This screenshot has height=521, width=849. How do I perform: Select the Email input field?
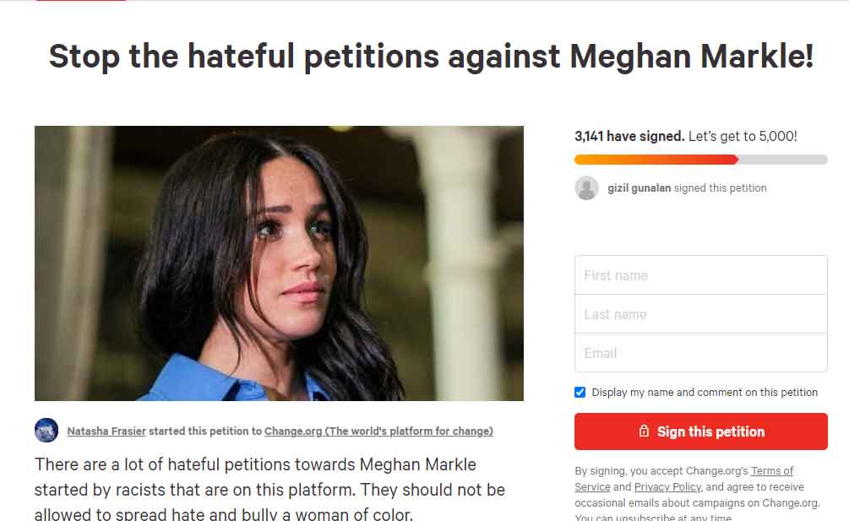pos(700,353)
